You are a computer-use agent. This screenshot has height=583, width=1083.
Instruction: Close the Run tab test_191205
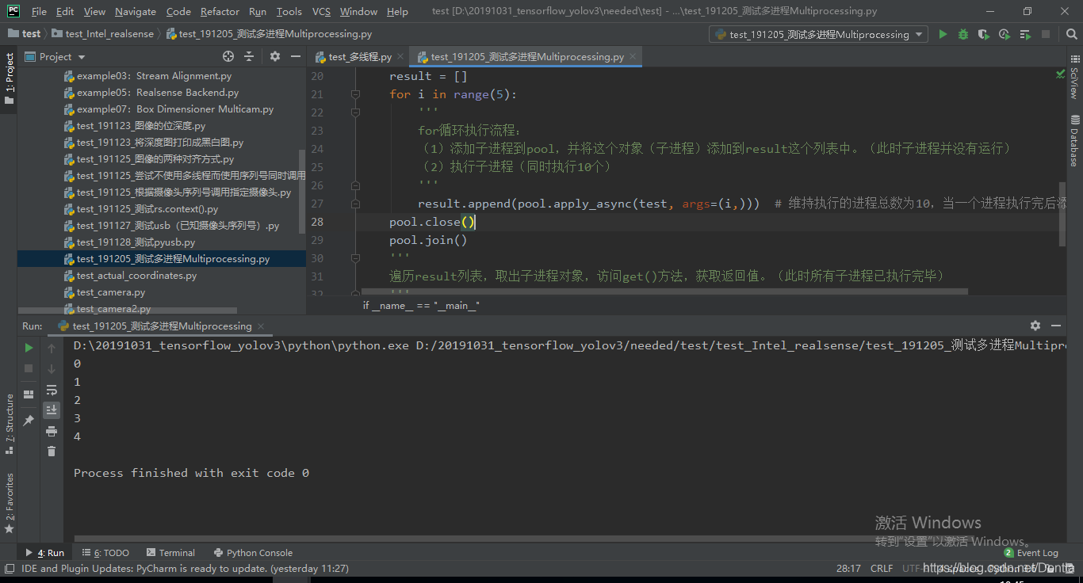[x=260, y=326]
